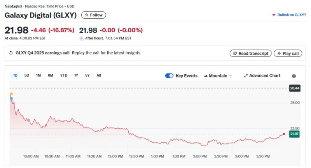This screenshot has width=311, height=168.
Task: Select the All time range
Action: tap(99, 75)
